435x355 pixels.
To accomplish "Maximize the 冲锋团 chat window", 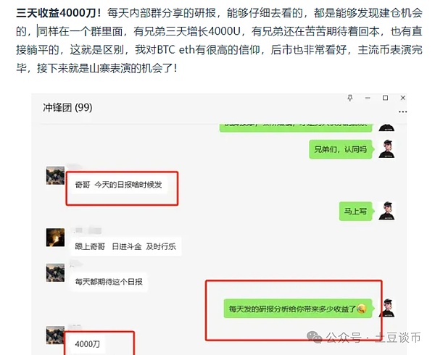I will click(x=385, y=98).
